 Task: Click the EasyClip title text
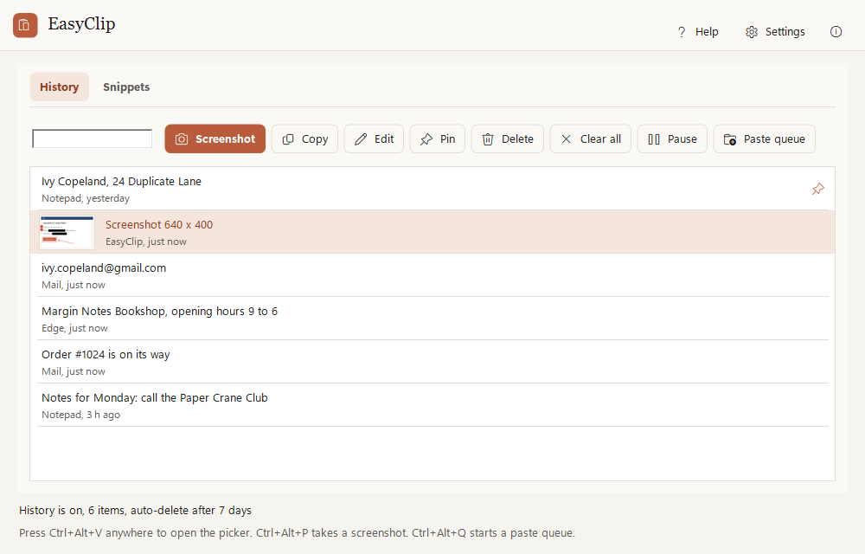81,23
